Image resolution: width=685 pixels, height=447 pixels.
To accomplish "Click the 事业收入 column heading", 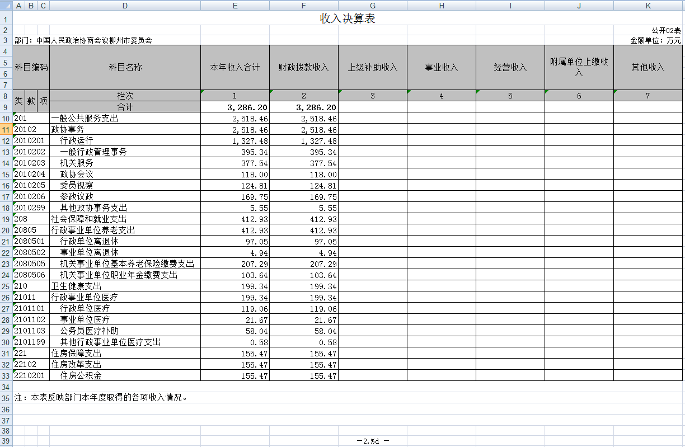I will (442, 67).
